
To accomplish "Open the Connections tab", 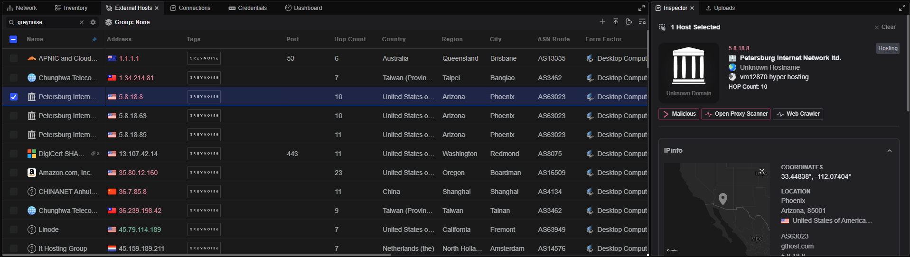I will coord(190,8).
